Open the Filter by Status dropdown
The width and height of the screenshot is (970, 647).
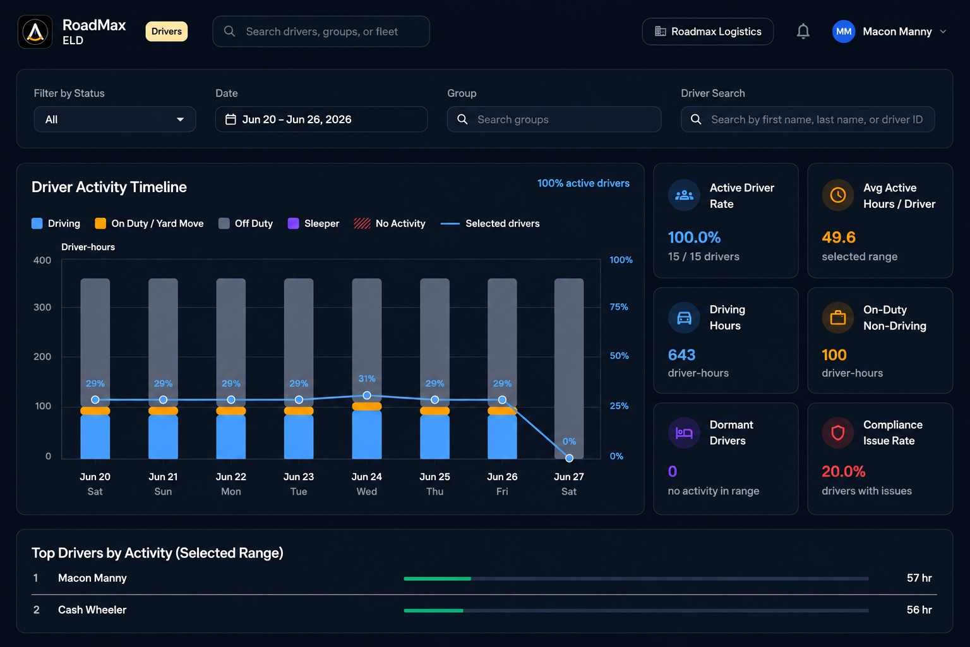click(x=115, y=119)
